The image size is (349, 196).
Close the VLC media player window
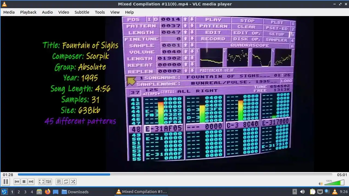(x=345, y=4)
